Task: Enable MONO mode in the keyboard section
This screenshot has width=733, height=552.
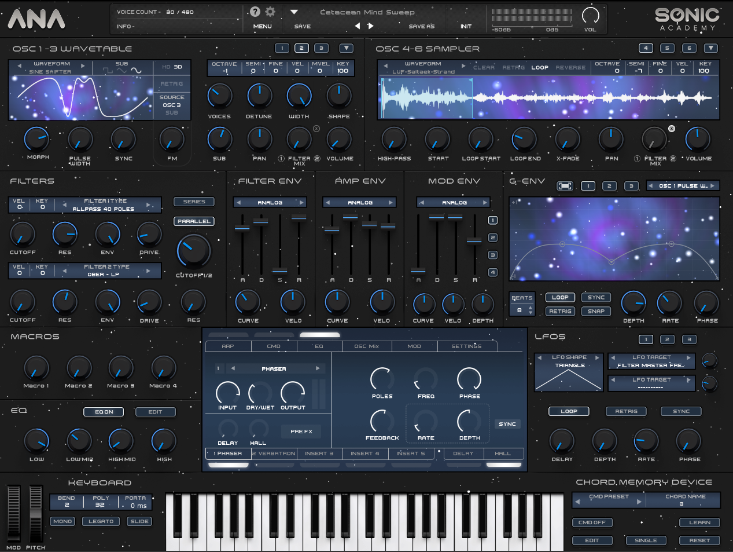Action: pyautogui.click(x=62, y=521)
